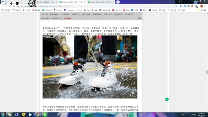208x117 pixels.
Task: Open the Mobile01 bookmark
Action: [x=47, y=10]
